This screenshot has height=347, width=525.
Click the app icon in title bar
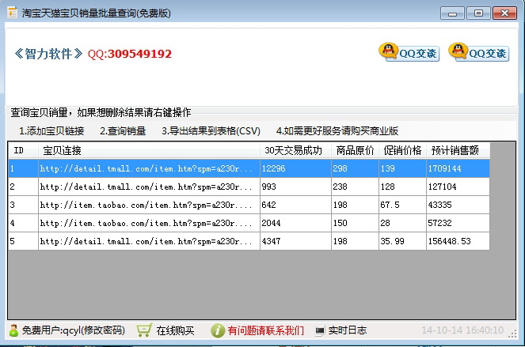(13, 13)
